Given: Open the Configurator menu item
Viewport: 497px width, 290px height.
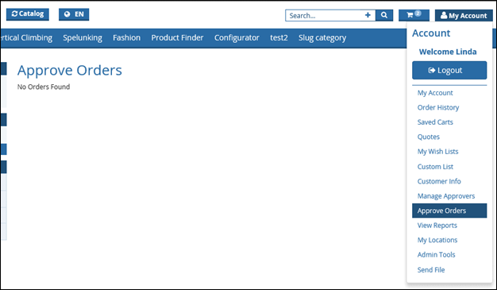Looking at the screenshot, I should [x=237, y=38].
